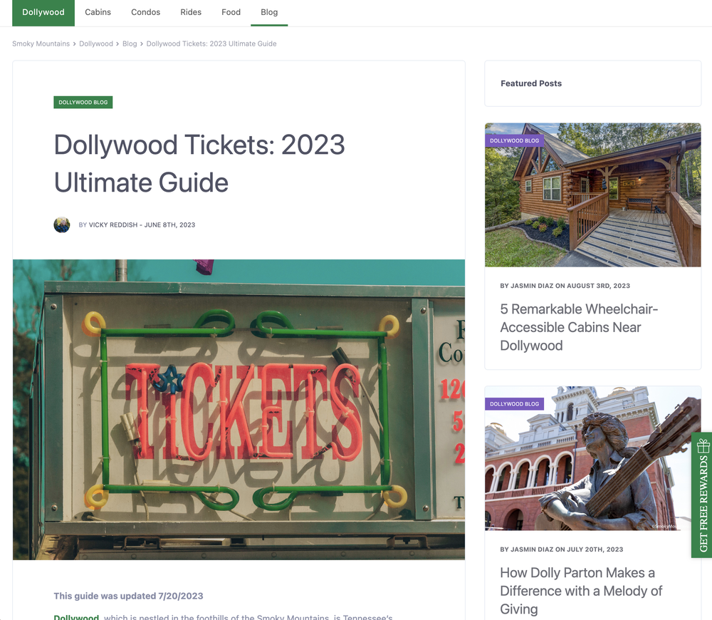
Task: Open the Dollywood navigation tab
Action: tap(43, 12)
